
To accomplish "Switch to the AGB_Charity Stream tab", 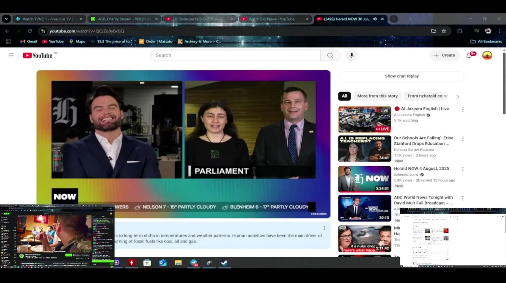I will [124, 19].
